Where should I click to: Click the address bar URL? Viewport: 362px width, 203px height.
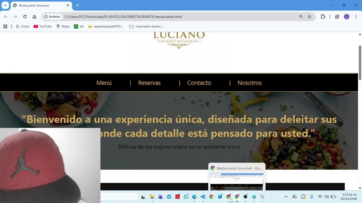(123, 17)
